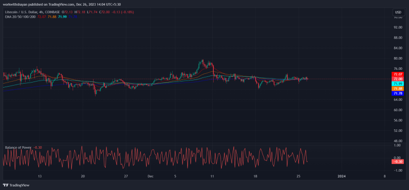Image resolution: width=409 pixels, height=190 pixels.
Task: Click the cyan 71.99 EMA legend value
Action: pyautogui.click(x=62, y=17)
